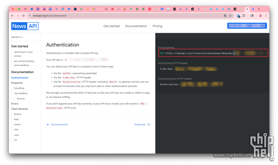Image resolution: width=278 pixels, height=165 pixels.
Task: Open the Pricing page
Action: [x=157, y=26]
